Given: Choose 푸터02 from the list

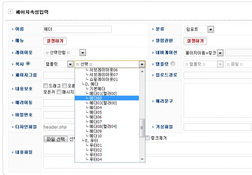Looking at the screenshot, I should (107, 150).
